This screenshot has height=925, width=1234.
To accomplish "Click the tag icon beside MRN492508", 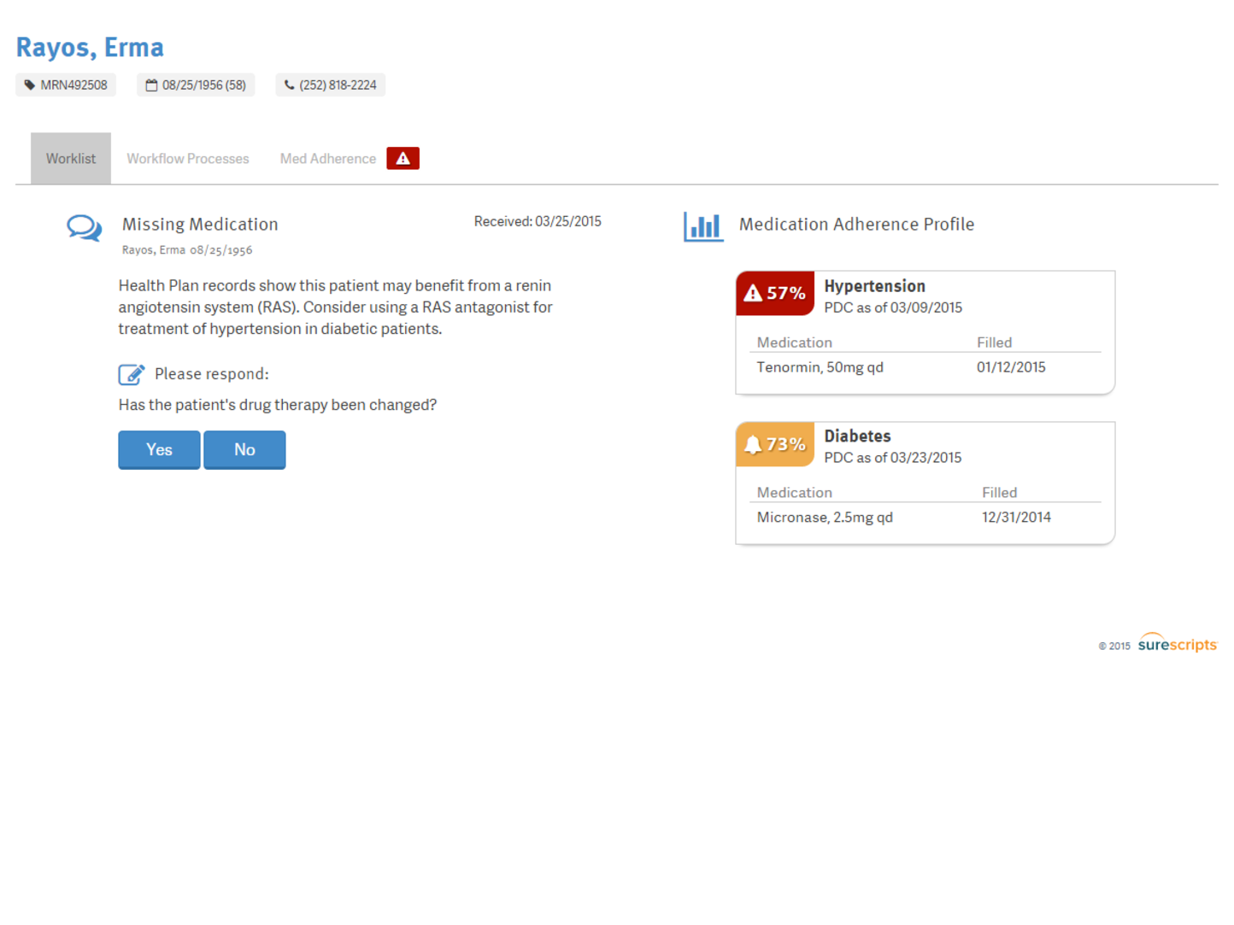I will 30,85.
